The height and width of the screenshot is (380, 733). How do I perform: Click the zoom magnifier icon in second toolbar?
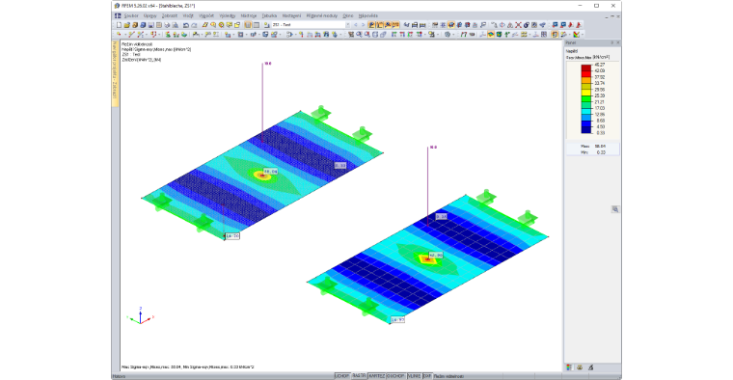tap(359, 34)
